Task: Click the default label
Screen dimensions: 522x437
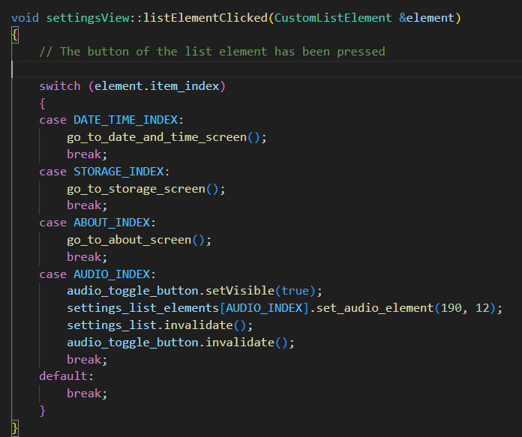Action: point(63,376)
